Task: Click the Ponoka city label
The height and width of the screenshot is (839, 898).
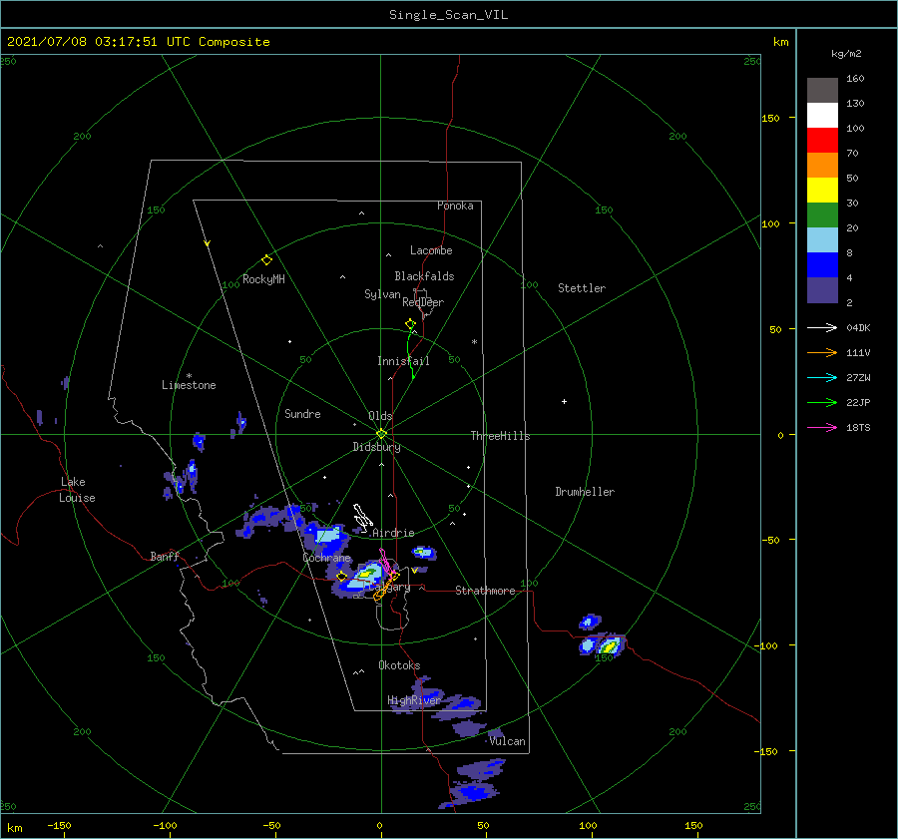Action: (455, 206)
